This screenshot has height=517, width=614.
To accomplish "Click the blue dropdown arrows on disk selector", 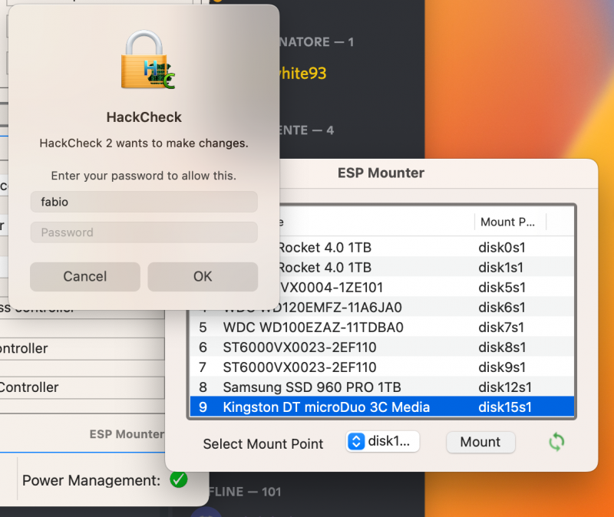I will [x=356, y=442].
